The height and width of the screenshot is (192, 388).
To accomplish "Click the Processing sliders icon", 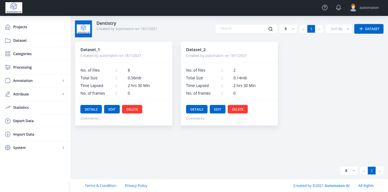I will [x=8, y=67].
